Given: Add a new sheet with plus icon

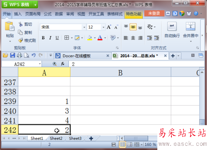Looking at the screenshot, I should [91, 138].
